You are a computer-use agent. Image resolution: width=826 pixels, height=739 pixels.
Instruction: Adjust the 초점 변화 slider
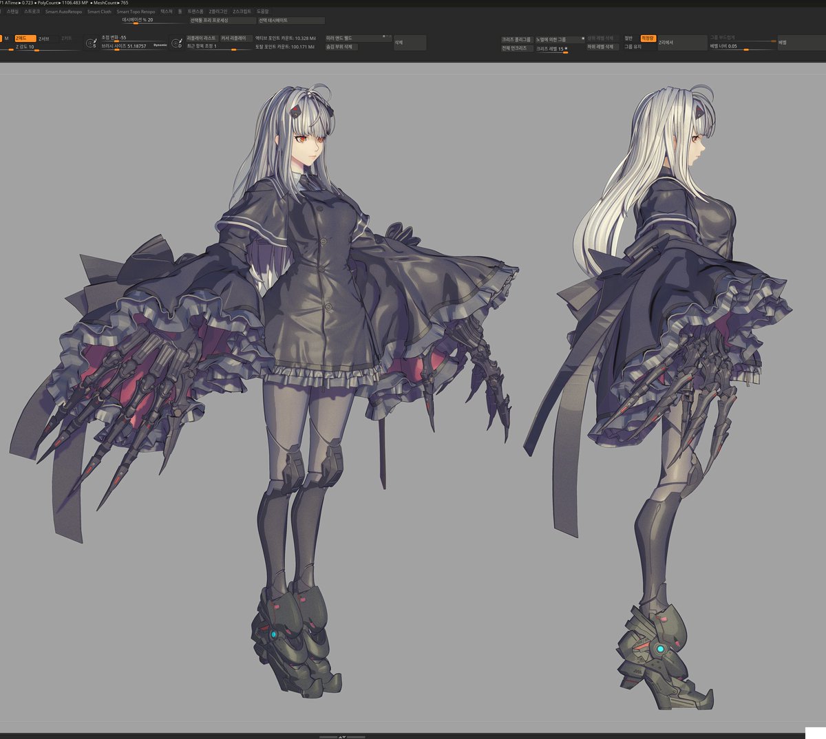[x=134, y=38]
